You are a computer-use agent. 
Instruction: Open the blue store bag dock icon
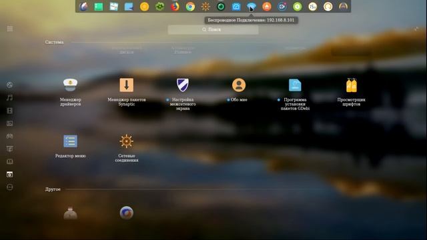[236, 6]
